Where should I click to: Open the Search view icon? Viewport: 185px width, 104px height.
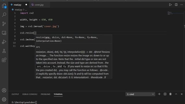pos(4,15)
